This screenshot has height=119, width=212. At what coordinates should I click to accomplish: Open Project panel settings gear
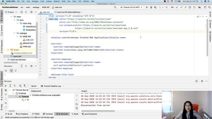click(31, 12)
